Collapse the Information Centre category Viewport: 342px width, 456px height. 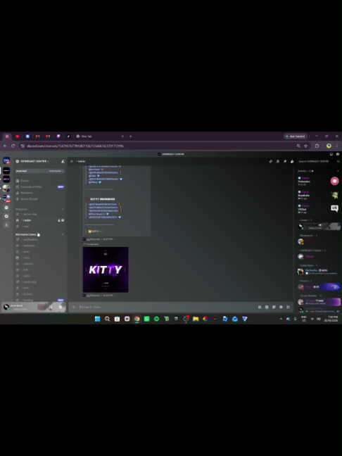point(26,234)
